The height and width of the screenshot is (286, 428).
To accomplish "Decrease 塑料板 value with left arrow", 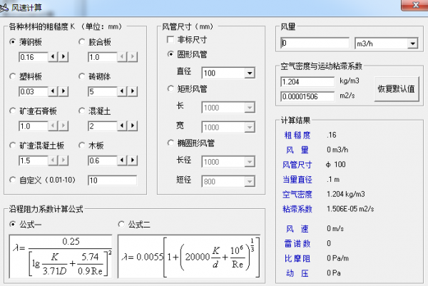I will pos(53,91).
